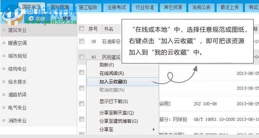Open the 其它资源 tab

[x=173, y=7]
